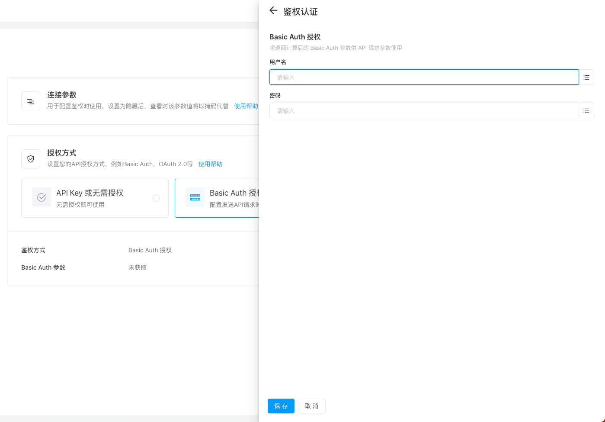
Task: Click the shield icon beside 授权方式
Action: coord(31,159)
